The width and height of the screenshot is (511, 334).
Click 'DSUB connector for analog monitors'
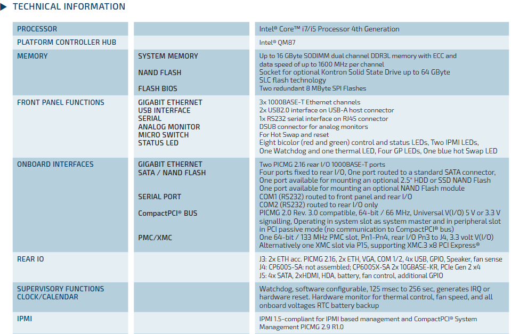coord(313,127)
